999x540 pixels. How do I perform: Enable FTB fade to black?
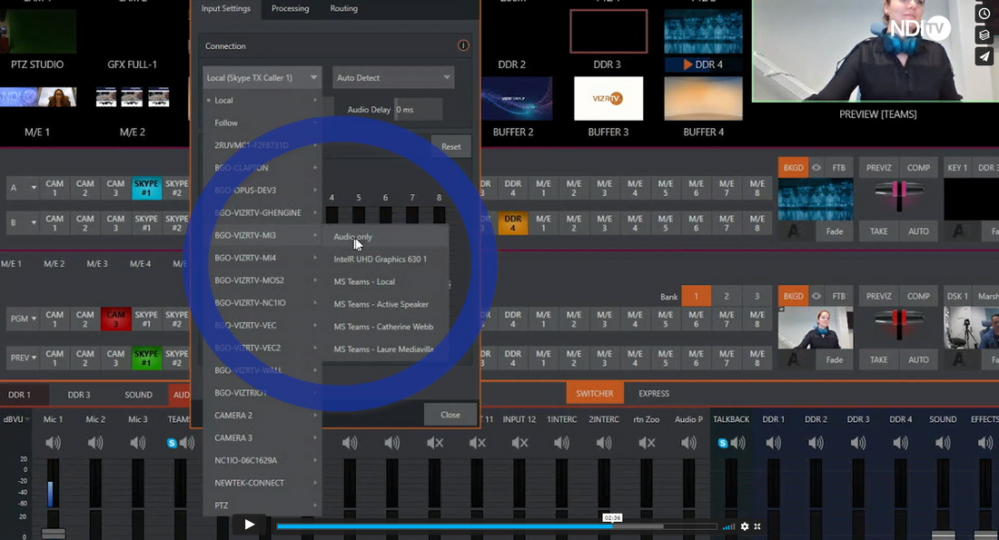pyautogui.click(x=839, y=167)
